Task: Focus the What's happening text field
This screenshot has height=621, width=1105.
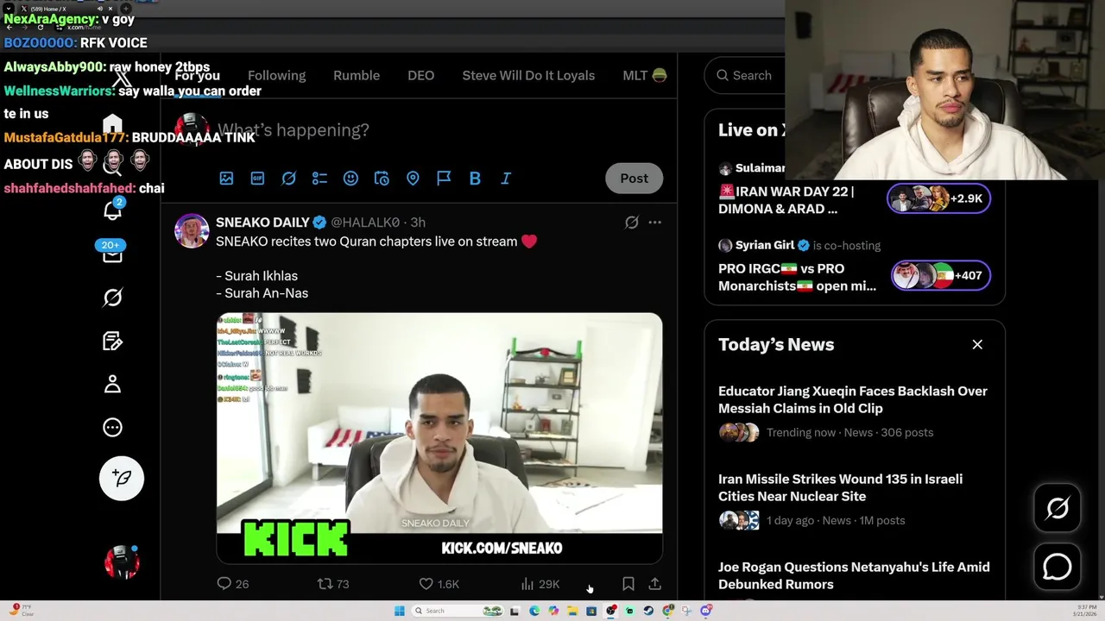Action: pyautogui.click(x=294, y=129)
